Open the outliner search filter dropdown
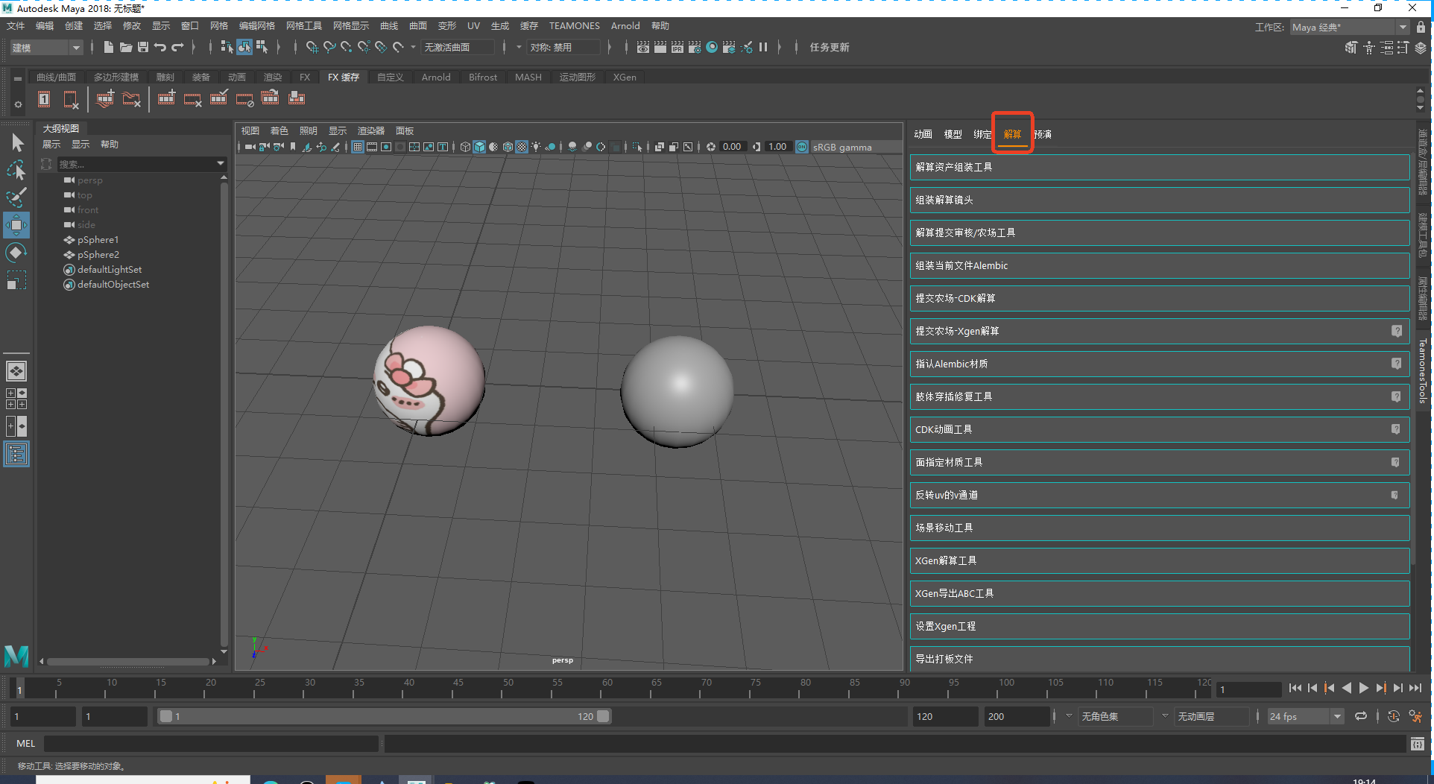Image resolution: width=1434 pixels, height=784 pixels. click(221, 163)
